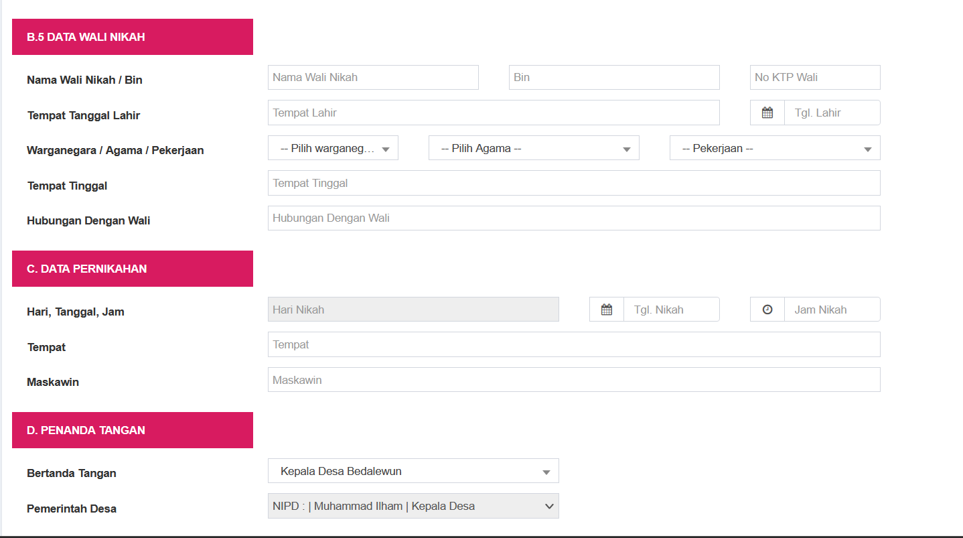Image resolution: width=963 pixels, height=538 pixels.
Task: Click the Hubungan Dengan Wali field
Action: coord(574,218)
